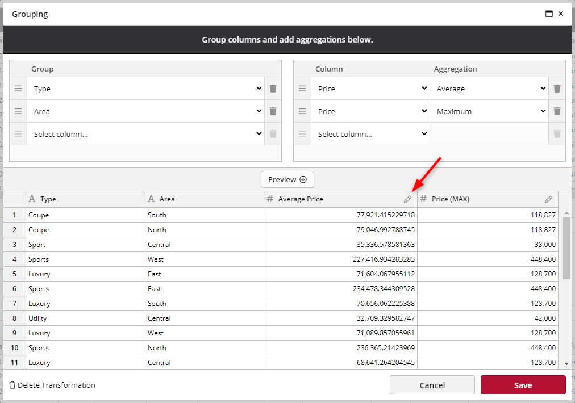575x403 pixels.
Task: Click the text type icon on Type column
Action: 32,199
